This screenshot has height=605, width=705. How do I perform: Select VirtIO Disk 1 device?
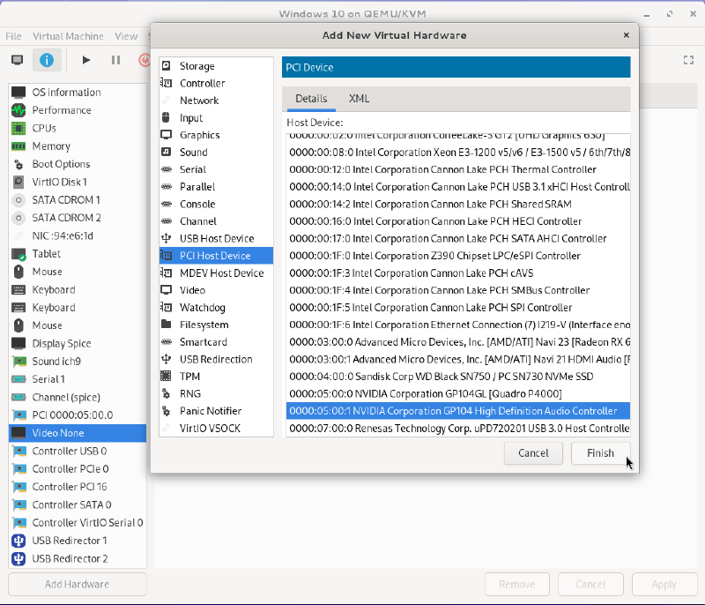pyautogui.click(x=78, y=183)
